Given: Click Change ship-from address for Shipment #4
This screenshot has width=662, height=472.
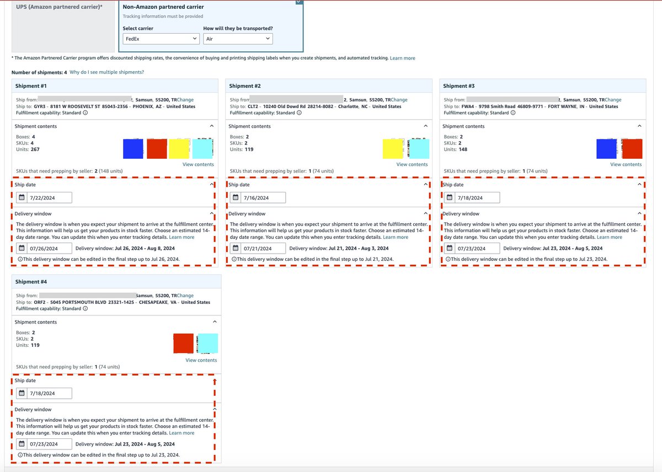Looking at the screenshot, I should [185, 296].
